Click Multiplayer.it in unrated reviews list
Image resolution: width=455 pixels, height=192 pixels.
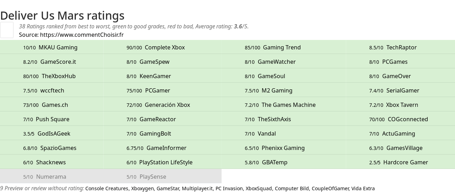click(x=197, y=188)
